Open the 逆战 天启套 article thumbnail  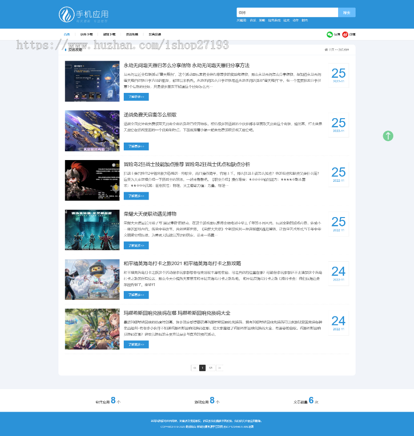(x=92, y=131)
